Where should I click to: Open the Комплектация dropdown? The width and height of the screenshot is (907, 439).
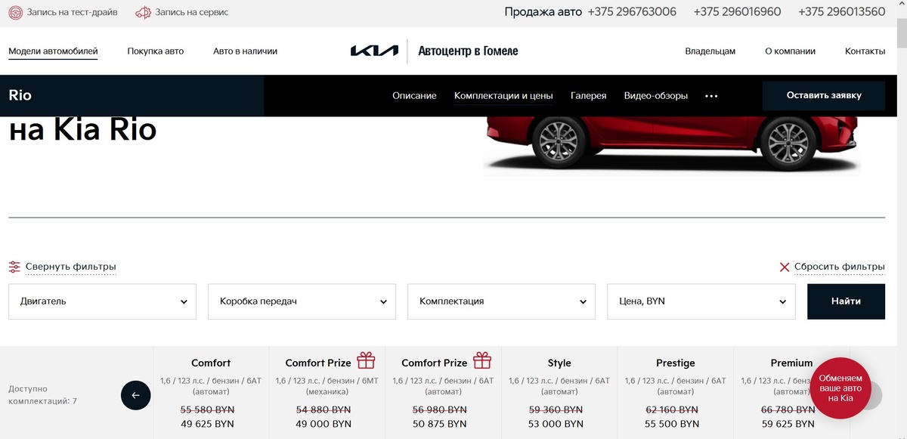[x=501, y=301]
